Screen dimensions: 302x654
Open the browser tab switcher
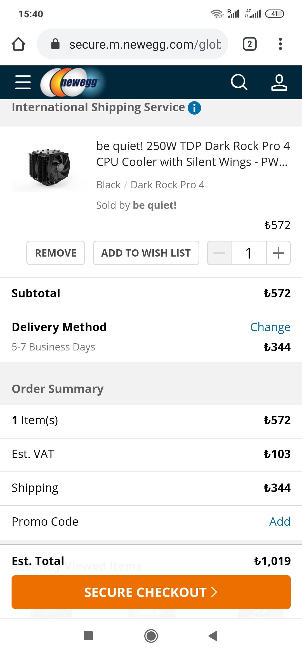tap(249, 44)
